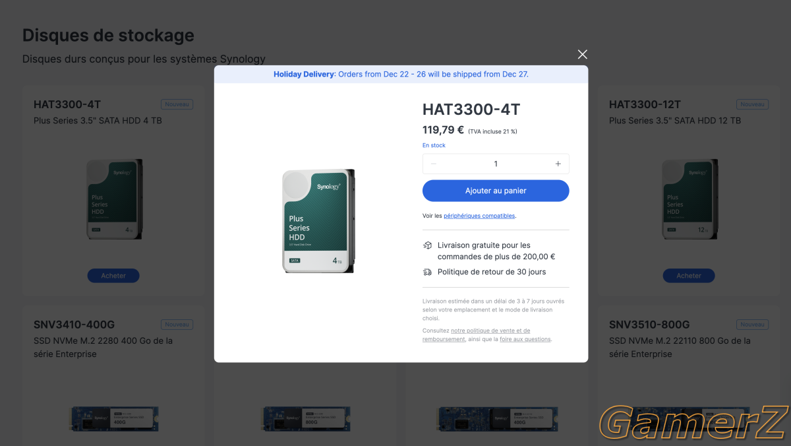Click the background HAT3300-4T card title
Image resolution: width=791 pixels, height=446 pixels.
coord(67,104)
